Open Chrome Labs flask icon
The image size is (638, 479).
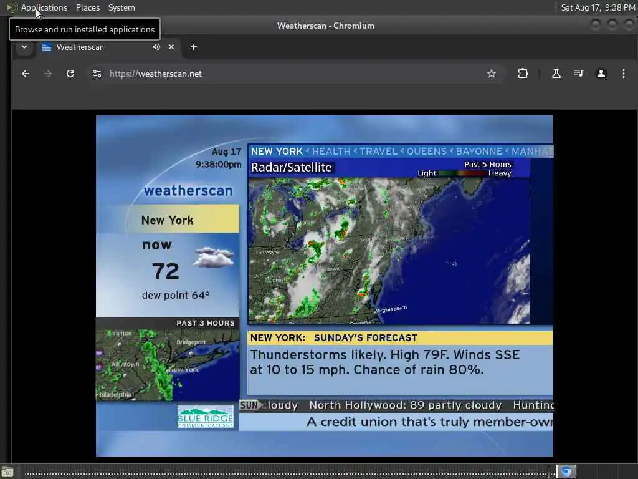pos(556,74)
